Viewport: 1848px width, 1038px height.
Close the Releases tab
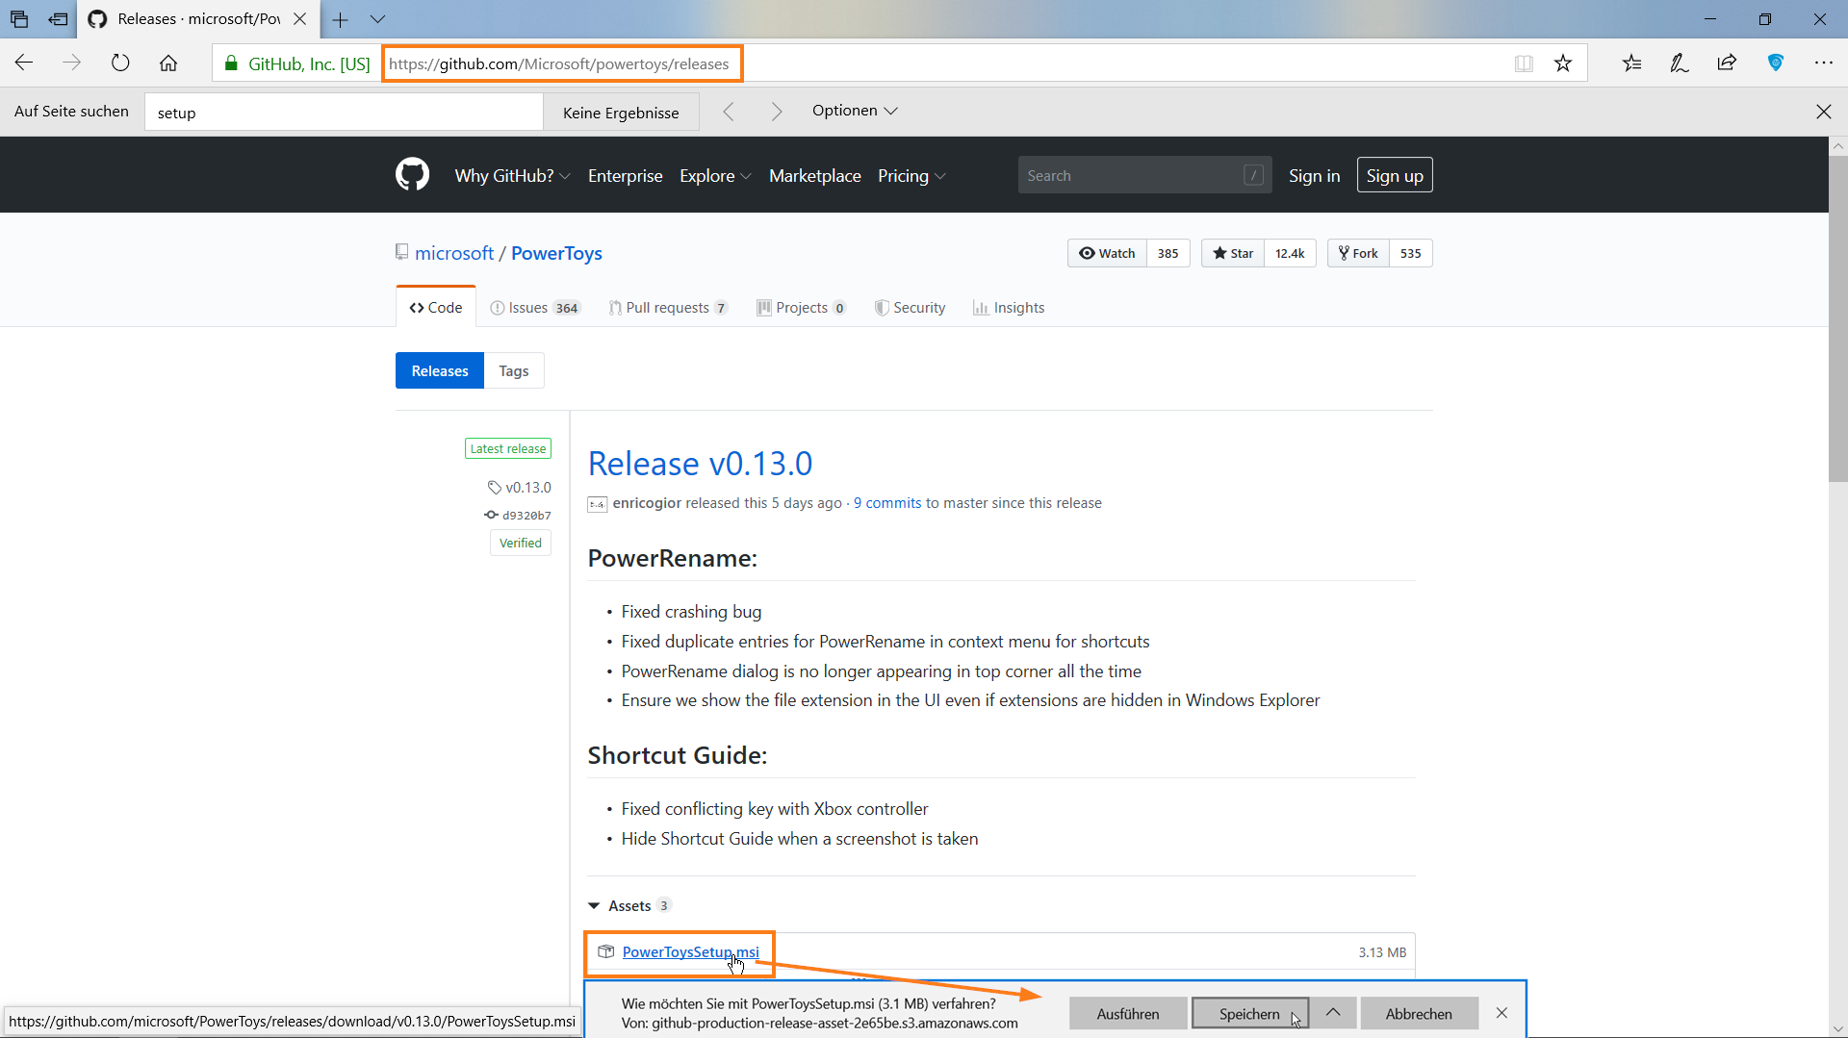coord(300,19)
